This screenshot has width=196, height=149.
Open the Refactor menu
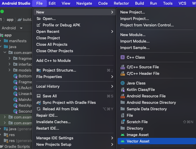121,3
